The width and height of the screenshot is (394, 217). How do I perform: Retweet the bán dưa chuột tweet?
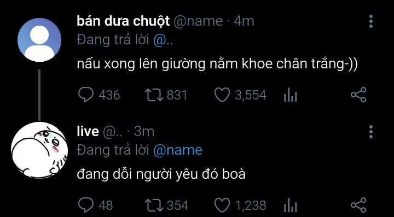154,95
